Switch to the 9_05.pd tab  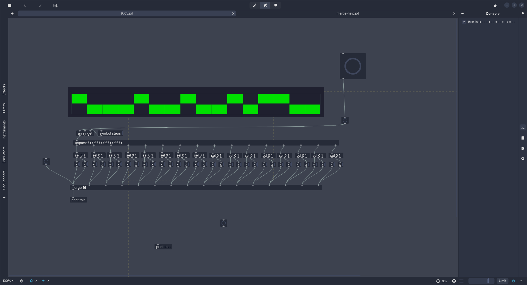pos(127,13)
